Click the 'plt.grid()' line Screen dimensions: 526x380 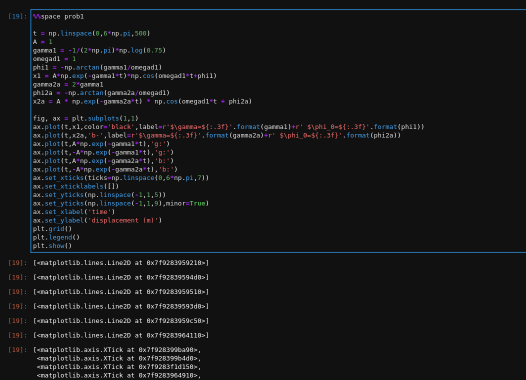pyautogui.click(x=52, y=228)
